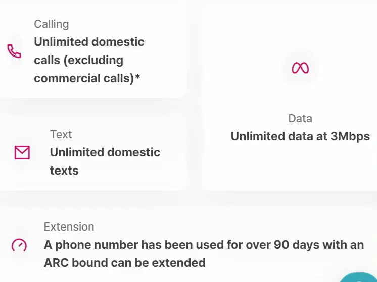The width and height of the screenshot is (377, 282).
Task: Click the Unlimited domestic calls heading
Action: coord(89,60)
